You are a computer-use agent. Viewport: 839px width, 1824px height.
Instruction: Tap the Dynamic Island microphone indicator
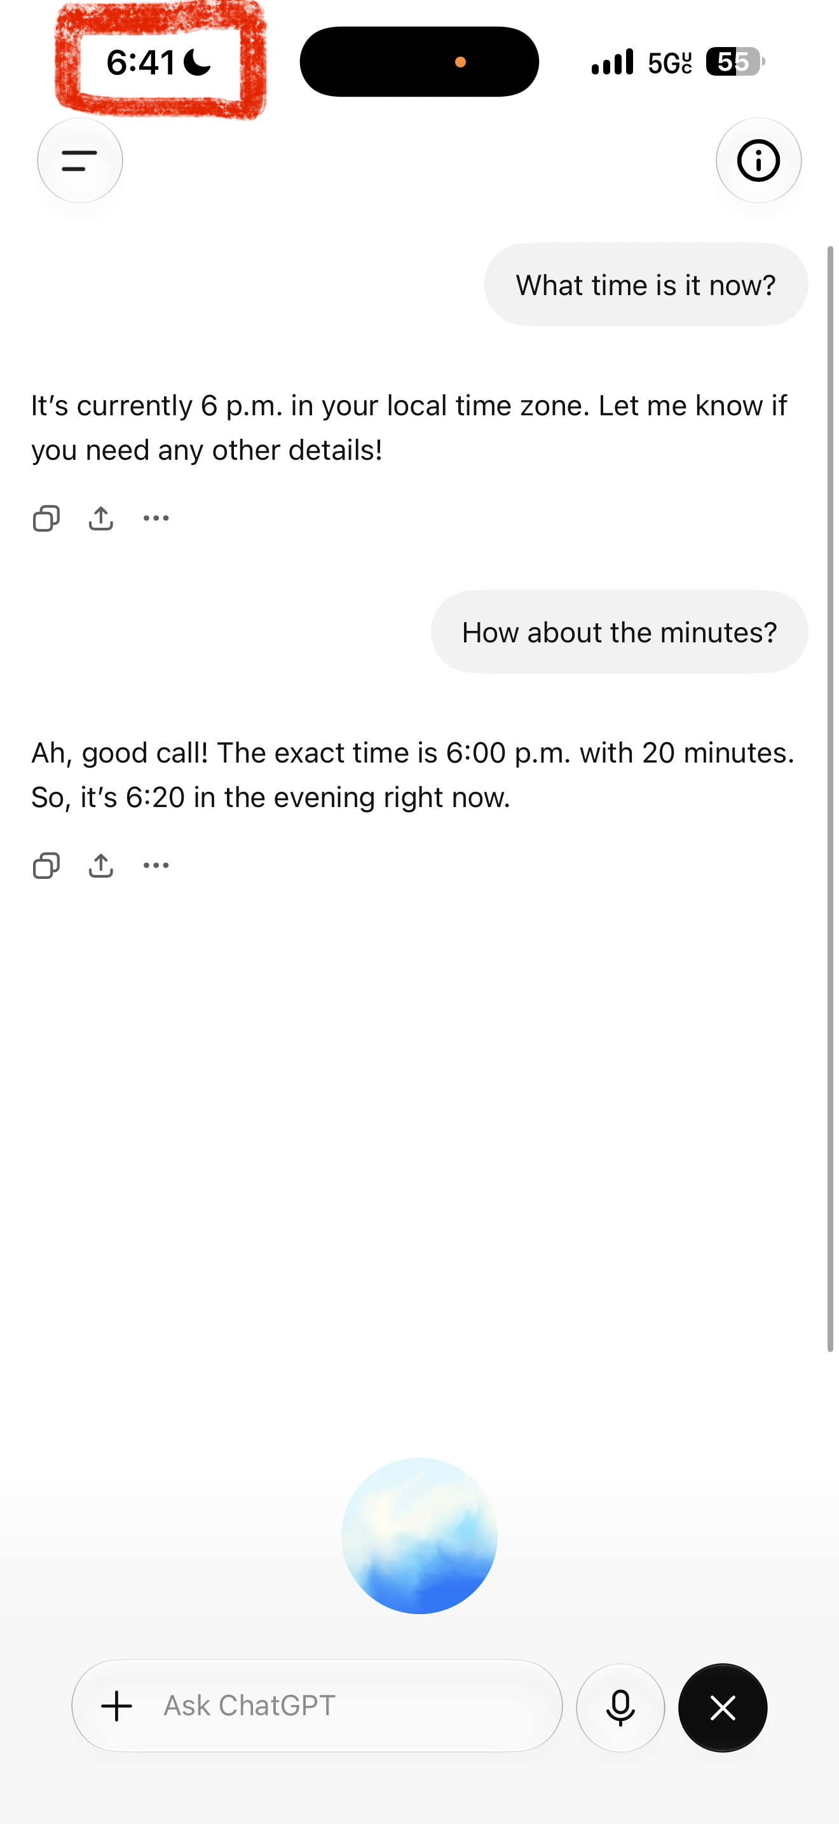[461, 62]
